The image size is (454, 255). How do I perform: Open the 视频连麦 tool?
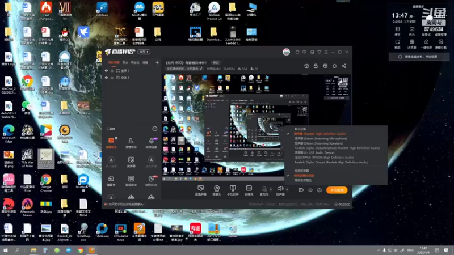tap(151, 143)
